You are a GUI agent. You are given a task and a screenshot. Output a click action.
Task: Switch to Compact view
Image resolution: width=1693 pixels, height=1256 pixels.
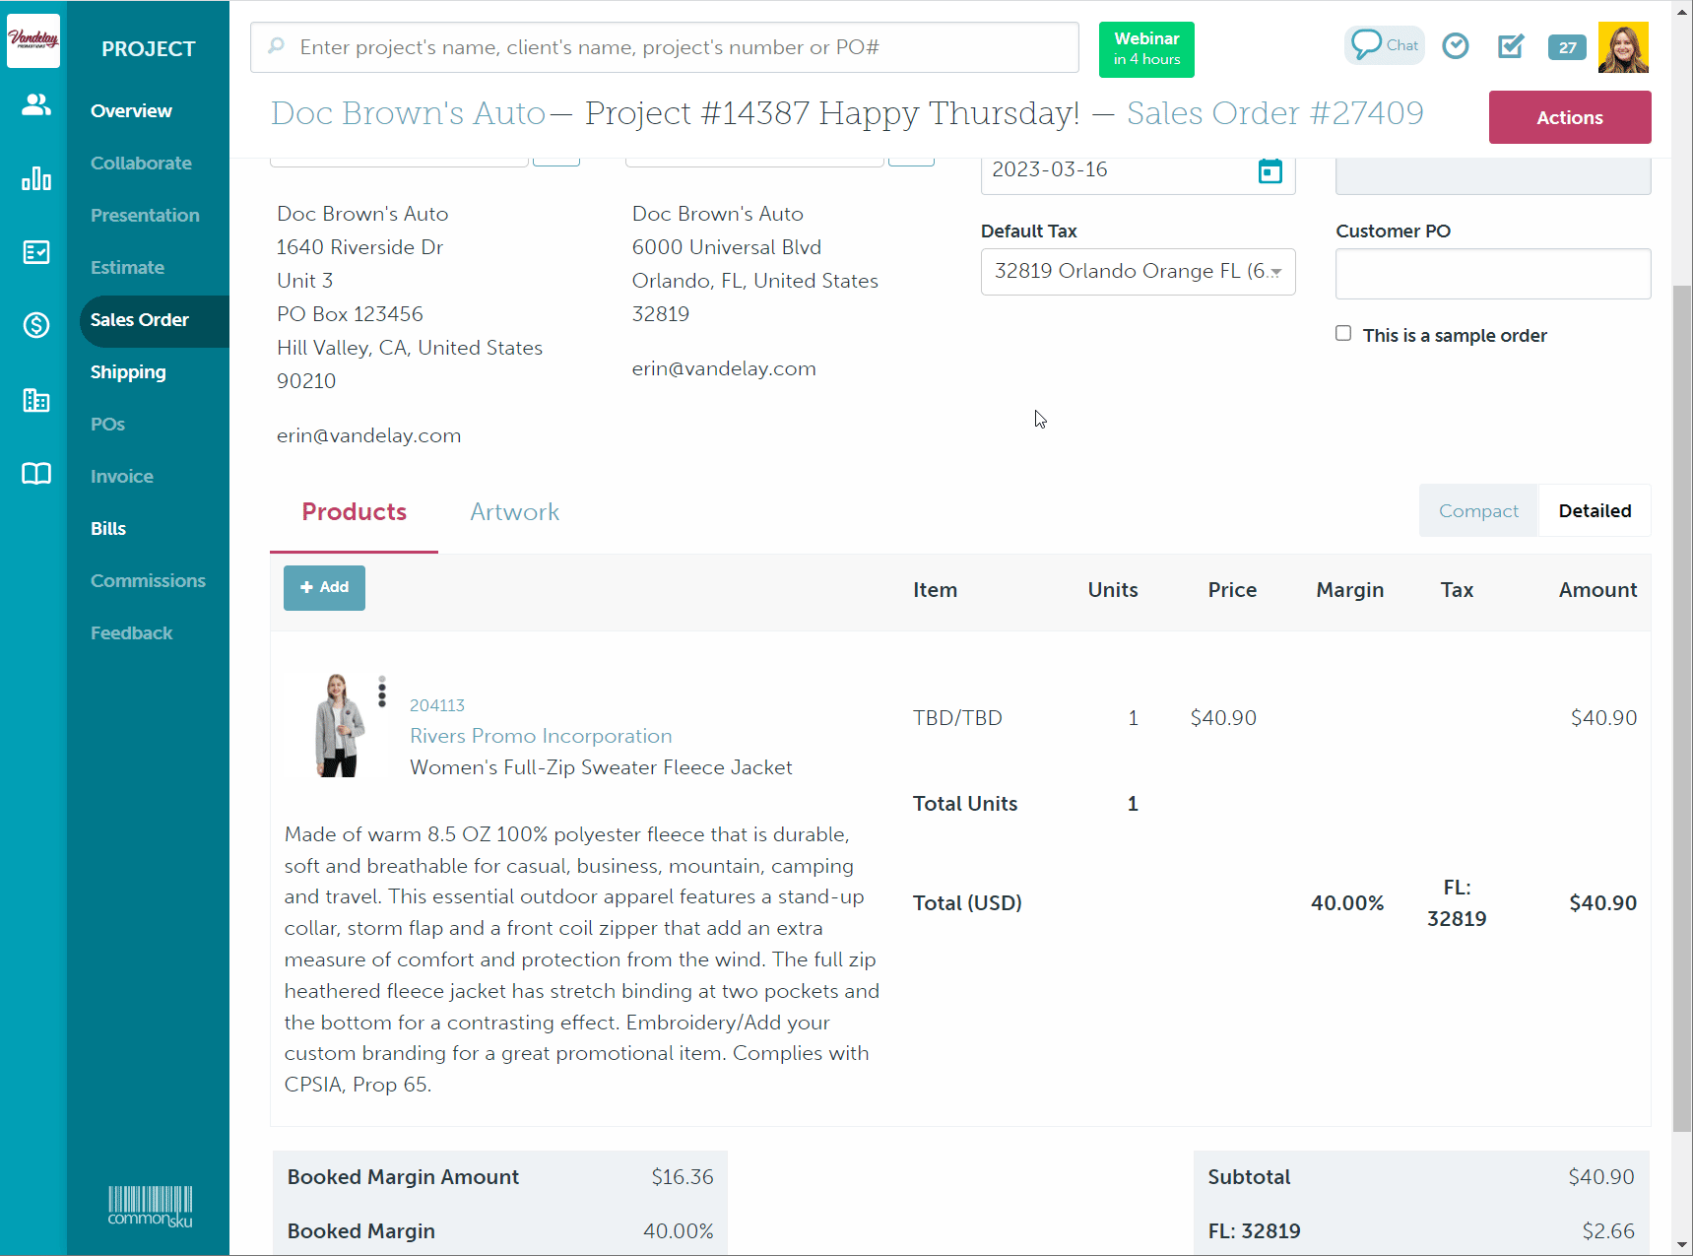[x=1477, y=511]
